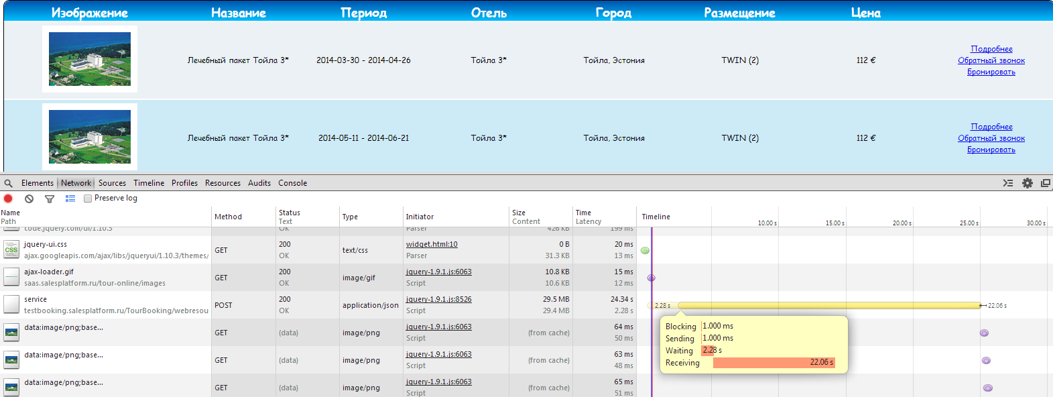The image size is (1053, 397).
Task: Select the service POST request row
Action: (x=107, y=305)
